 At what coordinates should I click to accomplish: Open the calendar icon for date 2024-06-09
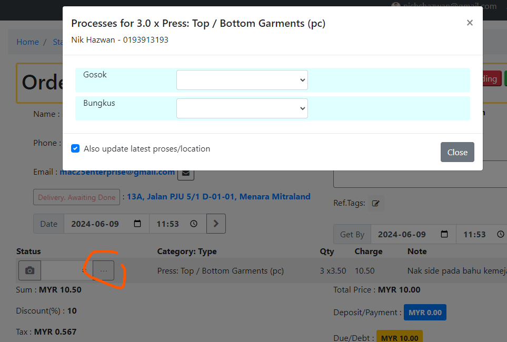tap(137, 223)
